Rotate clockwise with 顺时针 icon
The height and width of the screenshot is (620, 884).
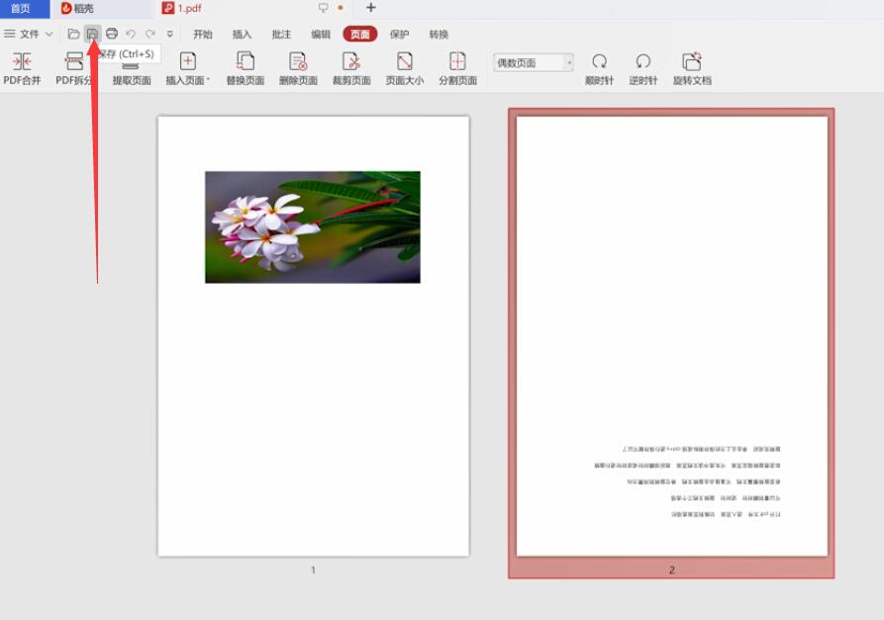tap(599, 61)
